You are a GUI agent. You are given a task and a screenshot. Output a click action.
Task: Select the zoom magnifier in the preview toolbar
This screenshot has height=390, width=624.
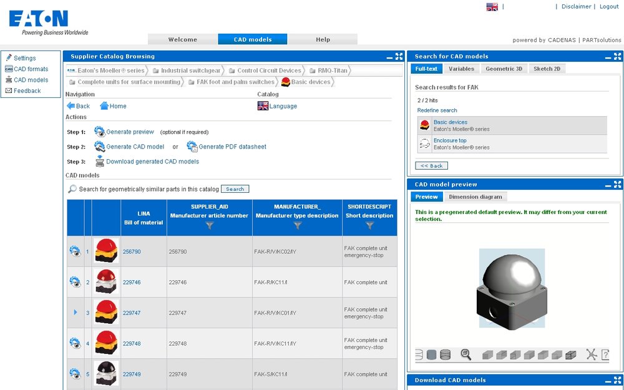(466, 355)
